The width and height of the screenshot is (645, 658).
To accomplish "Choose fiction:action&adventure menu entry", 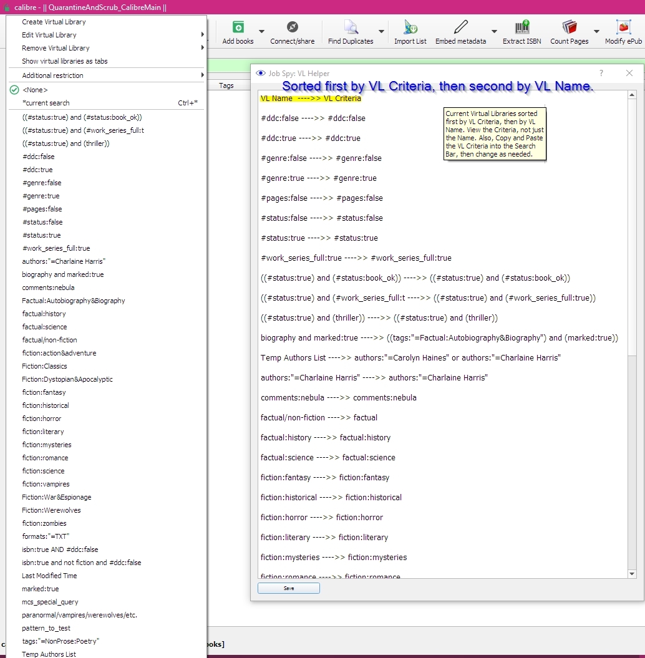I will (107, 353).
